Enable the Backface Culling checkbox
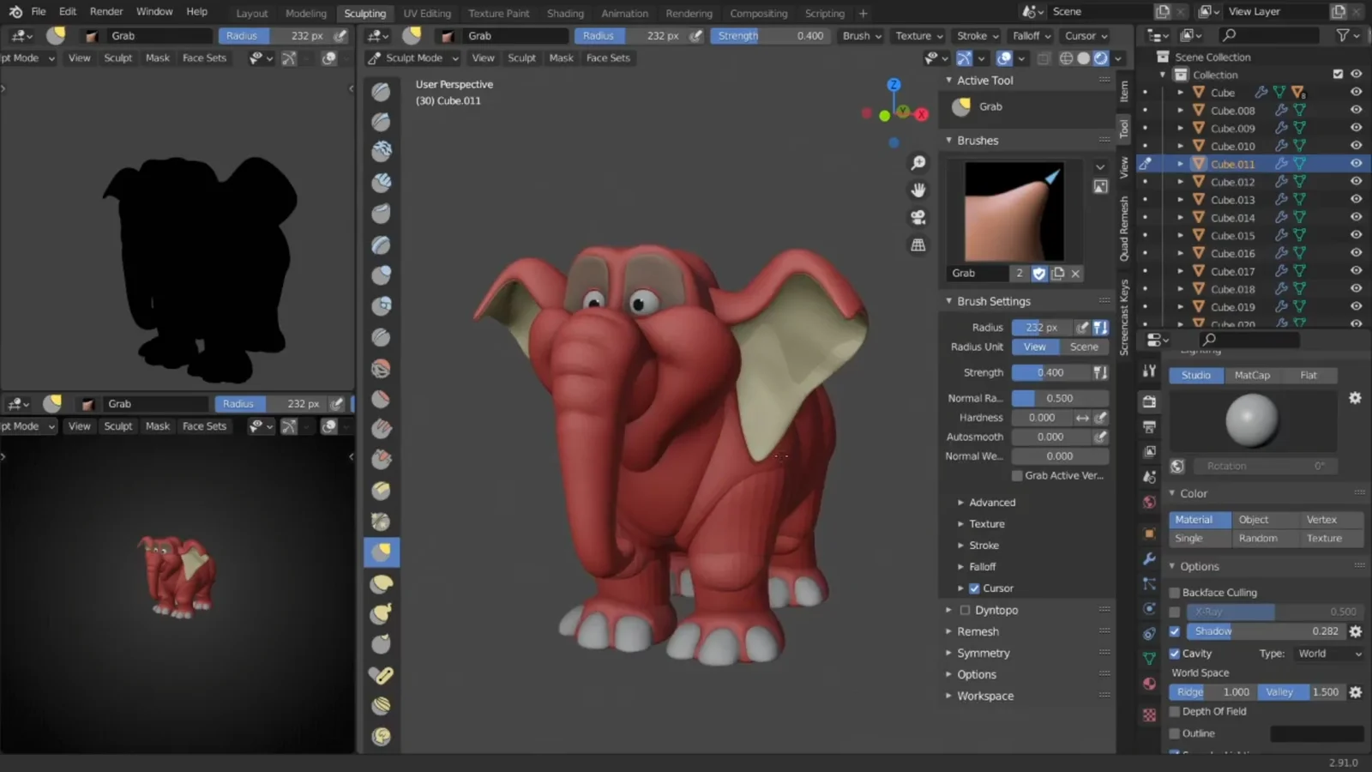Screen dimensions: 1372x772 [1175, 592]
